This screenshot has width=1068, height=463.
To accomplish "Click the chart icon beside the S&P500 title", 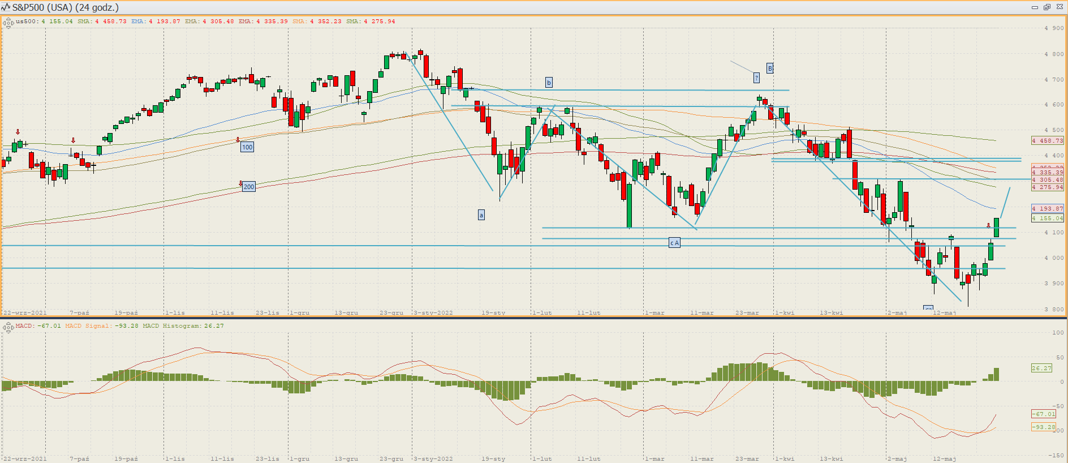I will coord(6,7).
